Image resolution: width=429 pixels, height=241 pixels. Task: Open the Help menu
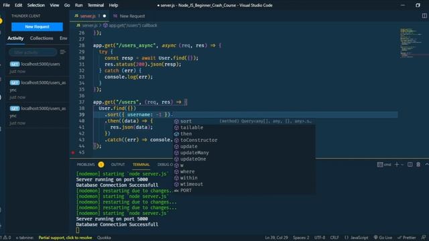tap(113, 5)
